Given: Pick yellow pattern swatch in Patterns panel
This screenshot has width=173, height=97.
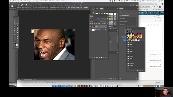Looking at the screenshot, I should 109,16.
